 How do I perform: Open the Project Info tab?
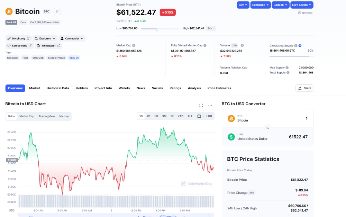coord(103,88)
